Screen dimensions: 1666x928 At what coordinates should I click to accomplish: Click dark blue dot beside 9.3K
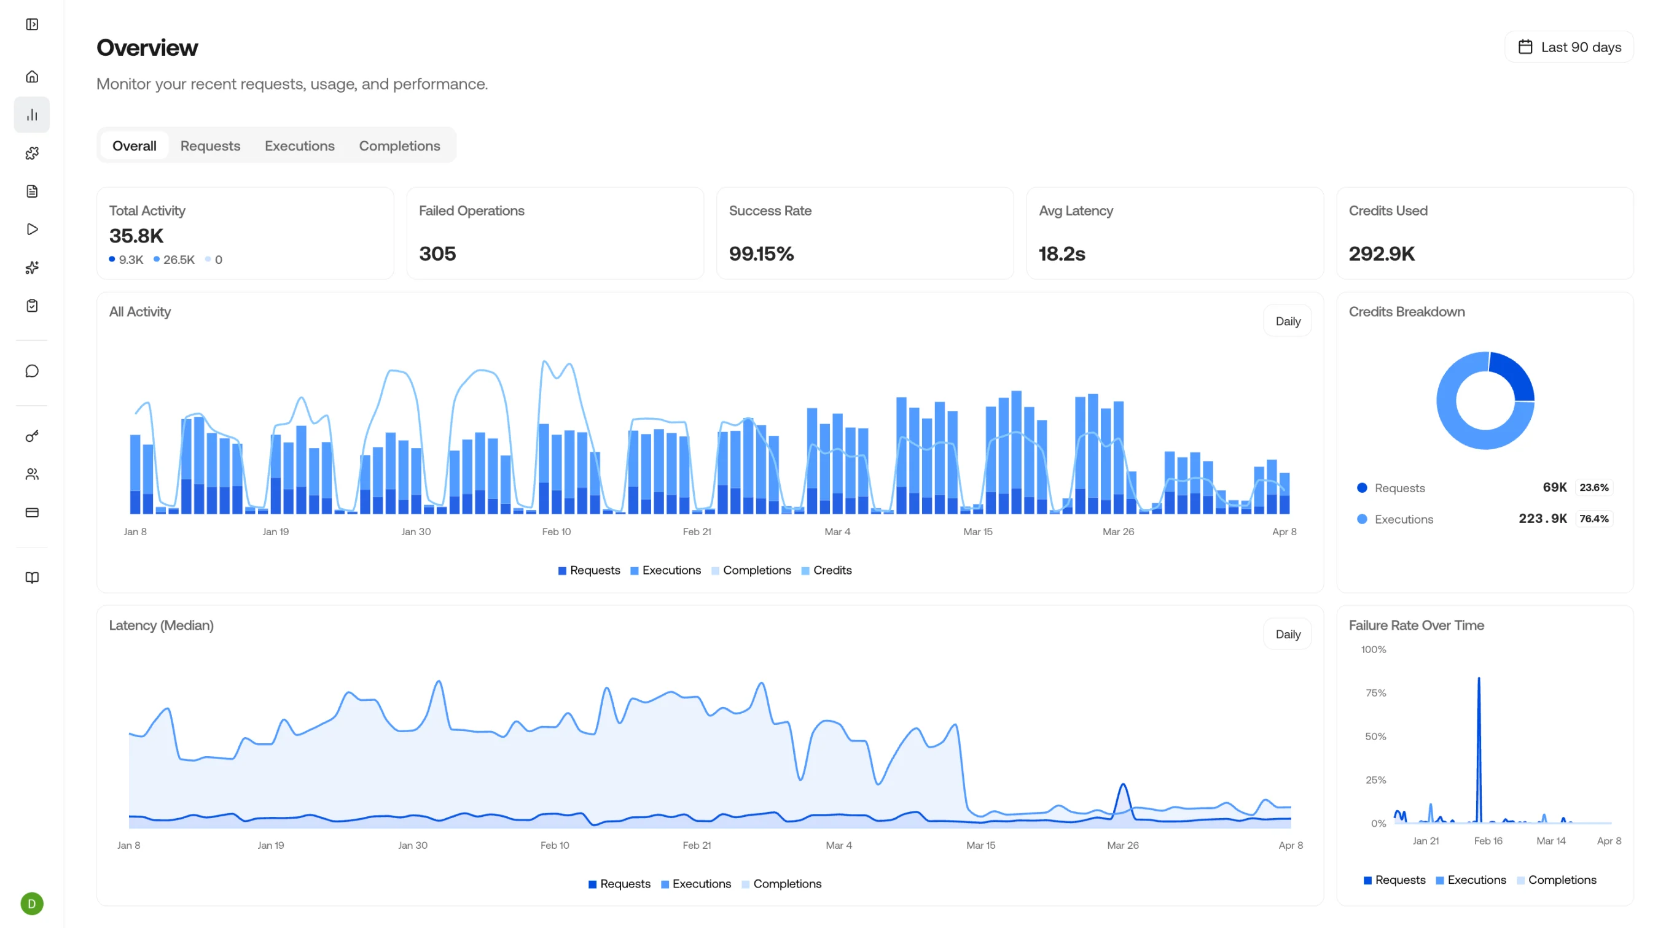click(112, 259)
